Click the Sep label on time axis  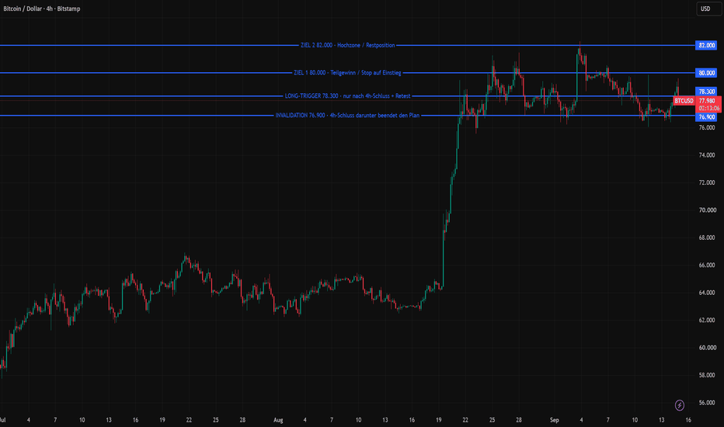[555, 420]
